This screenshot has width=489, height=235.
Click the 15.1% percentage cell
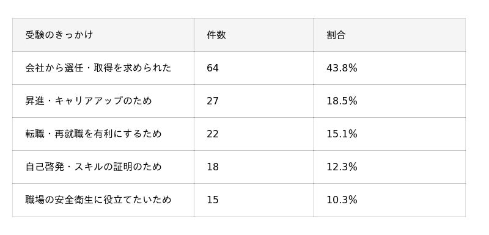pyautogui.click(x=389, y=134)
